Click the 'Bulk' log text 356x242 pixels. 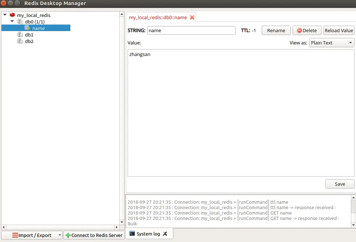132,224
